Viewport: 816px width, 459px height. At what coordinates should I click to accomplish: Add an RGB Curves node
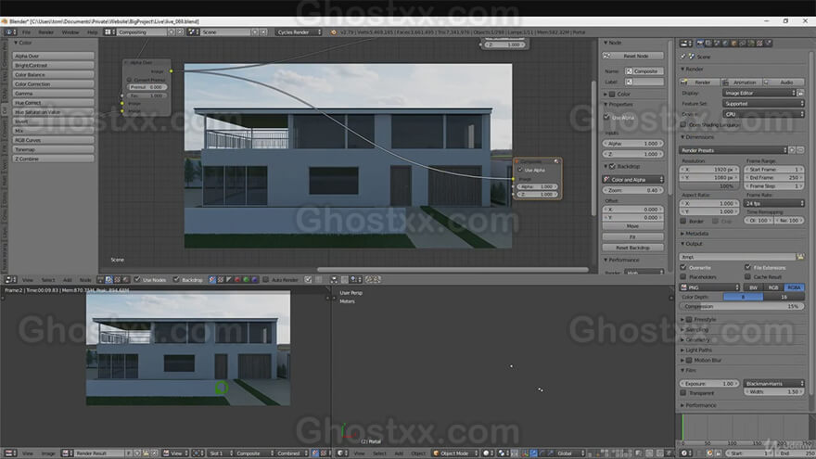click(54, 140)
